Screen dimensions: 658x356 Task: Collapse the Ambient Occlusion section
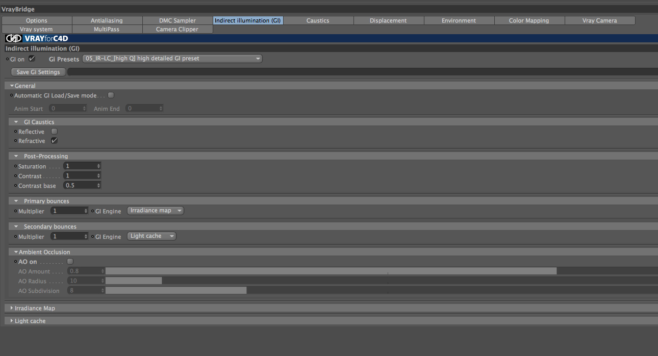pyautogui.click(x=16, y=252)
